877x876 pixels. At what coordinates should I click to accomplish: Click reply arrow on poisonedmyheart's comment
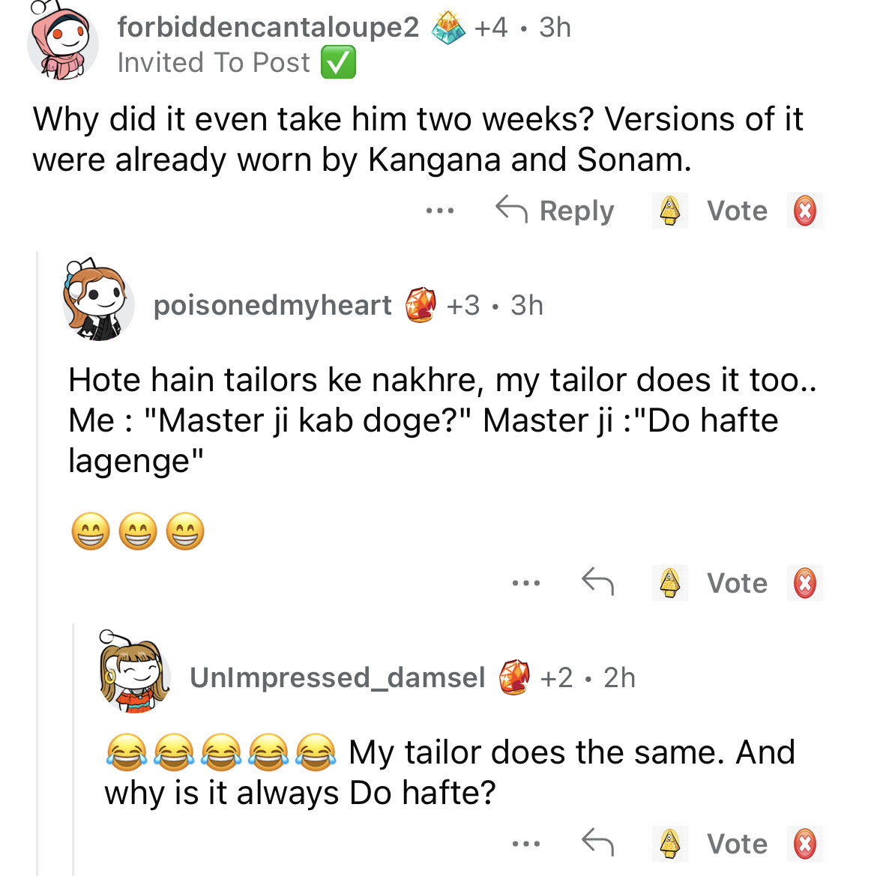click(597, 582)
